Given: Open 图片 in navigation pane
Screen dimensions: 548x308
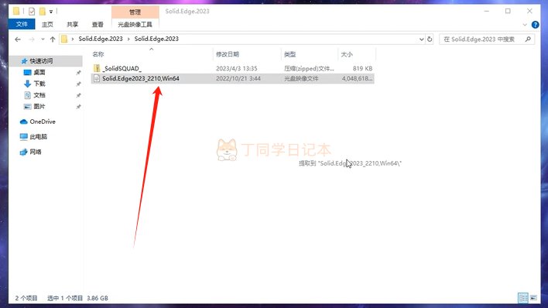Looking at the screenshot, I should 39,106.
